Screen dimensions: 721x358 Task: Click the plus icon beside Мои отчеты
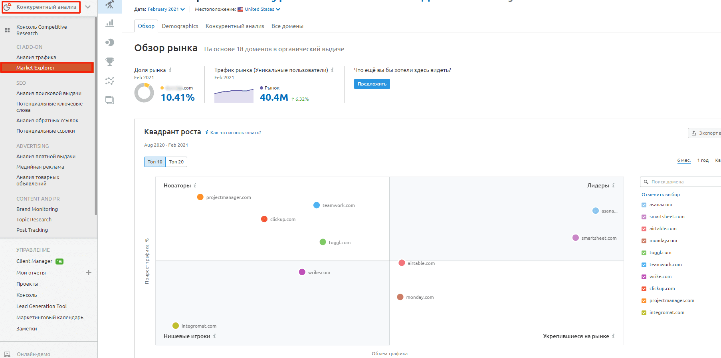[x=89, y=272]
